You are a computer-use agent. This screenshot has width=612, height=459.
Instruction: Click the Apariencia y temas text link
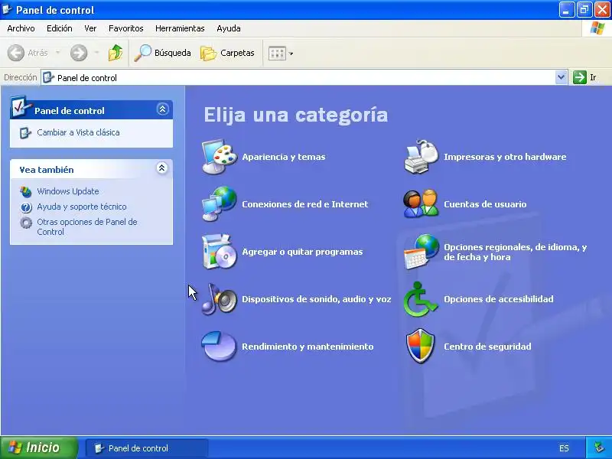(x=283, y=157)
